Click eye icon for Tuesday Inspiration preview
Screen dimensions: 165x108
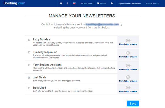click(128, 53)
